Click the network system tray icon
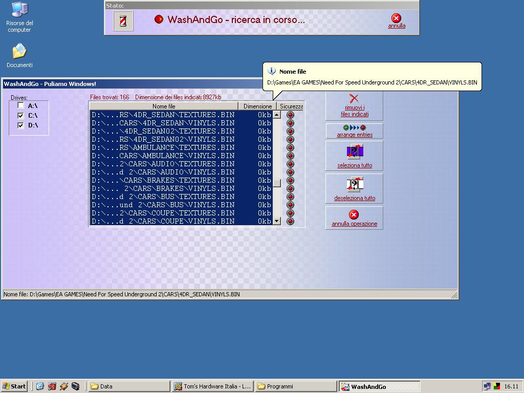Viewport: 524px width, 393px height. click(x=487, y=386)
